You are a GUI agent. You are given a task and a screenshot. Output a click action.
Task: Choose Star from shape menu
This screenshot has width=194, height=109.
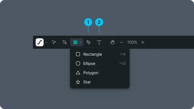[100, 82]
